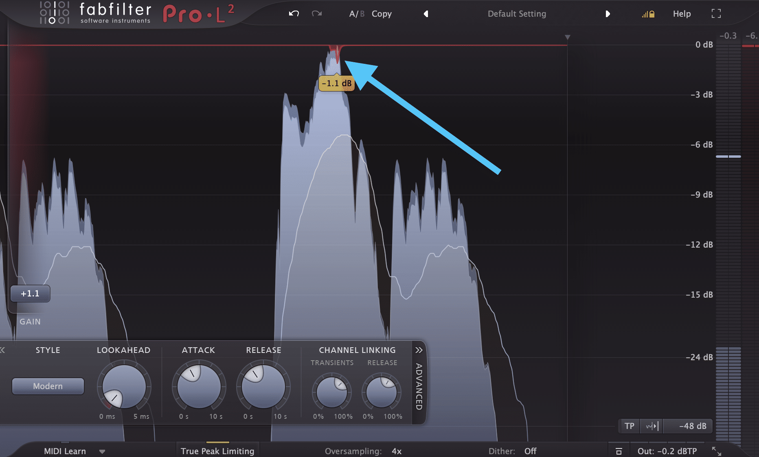Open the Modern style selector
The image size is (759, 457).
48,386
